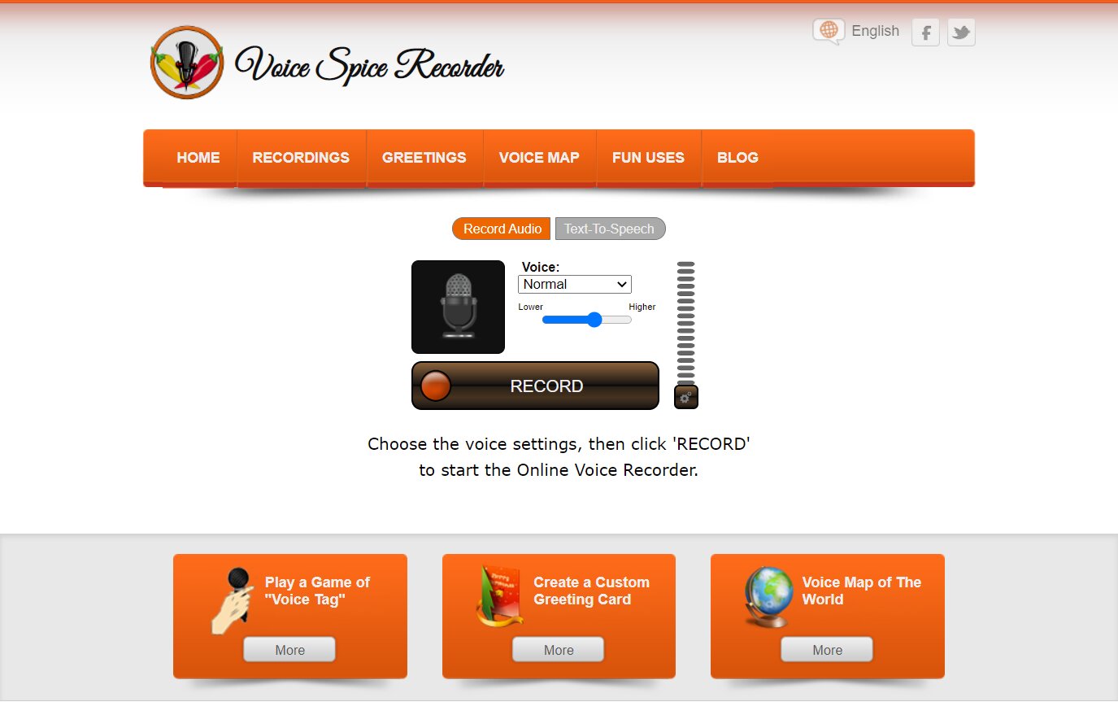This screenshot has height=702, width=1118.
Task: Switch to Record Audio mode
Action: point(502,229)
